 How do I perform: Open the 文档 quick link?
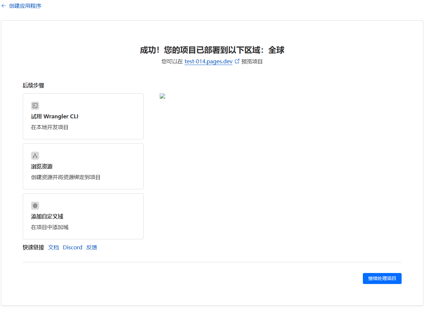point(53,247)
